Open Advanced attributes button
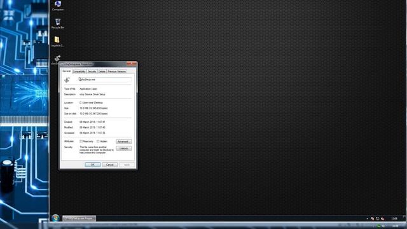 tap(123, 141)
